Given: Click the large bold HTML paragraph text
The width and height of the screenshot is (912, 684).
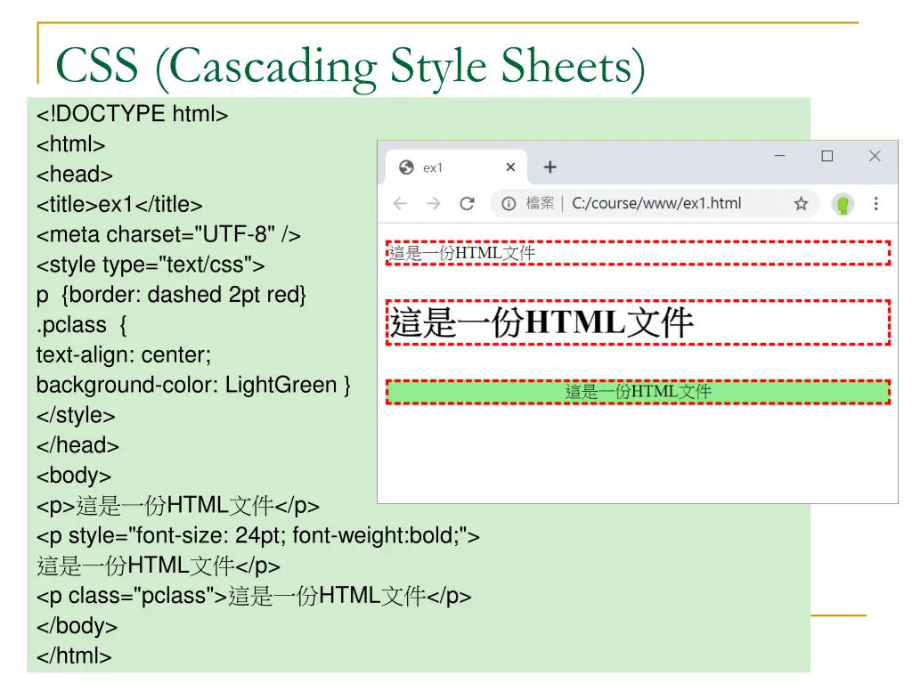Looking at the screenshot, I should (x=541, y=322).
